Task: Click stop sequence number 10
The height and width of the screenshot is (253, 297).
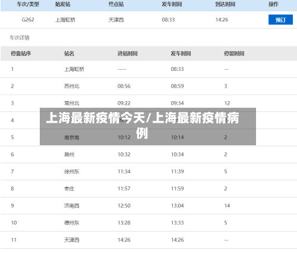Action: [x=14, y=223]
